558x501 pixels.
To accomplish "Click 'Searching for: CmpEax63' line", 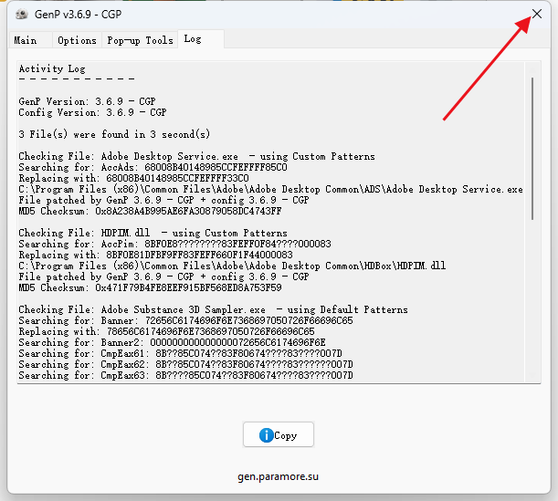I will click(x=185, y=375).
